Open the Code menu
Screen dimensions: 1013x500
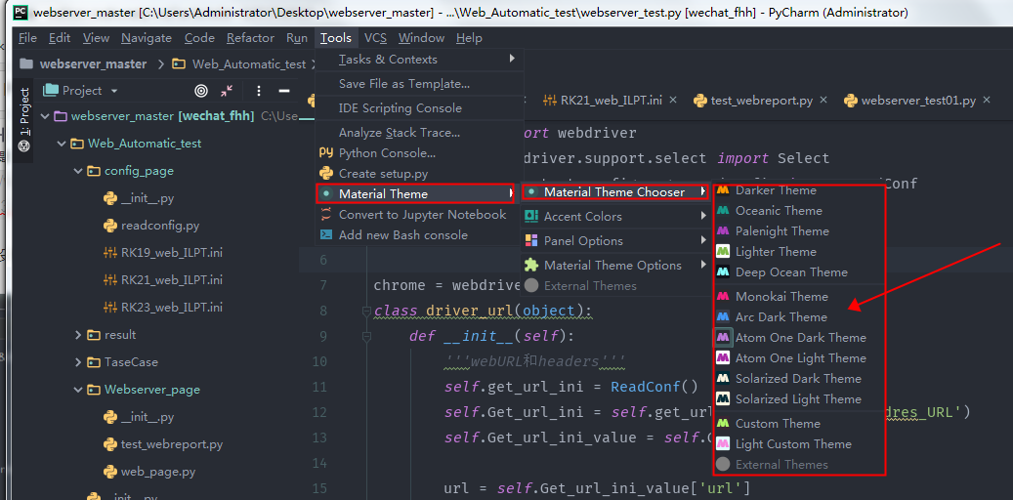[x=199, y=38]
